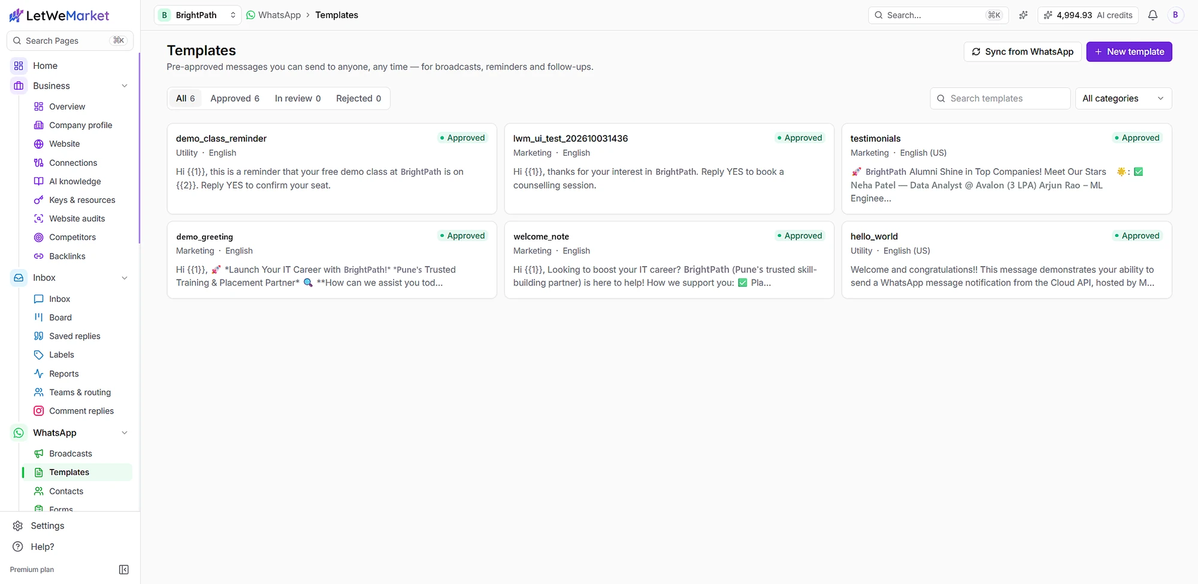Image resolution: width=1198 pixels, height=584 pixels.
Task: Open Saved replies item
Action: coord(75,336)
